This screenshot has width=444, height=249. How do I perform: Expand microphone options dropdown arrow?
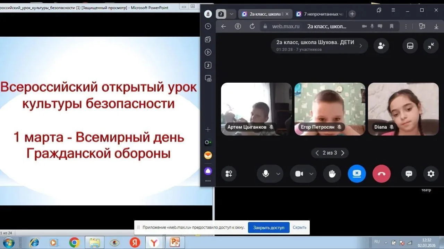click(278, 174)
